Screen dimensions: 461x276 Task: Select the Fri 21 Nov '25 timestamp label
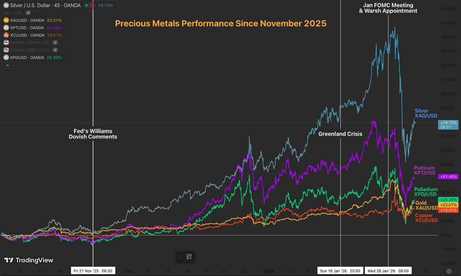pyautogui.click(x=93, y=271)
